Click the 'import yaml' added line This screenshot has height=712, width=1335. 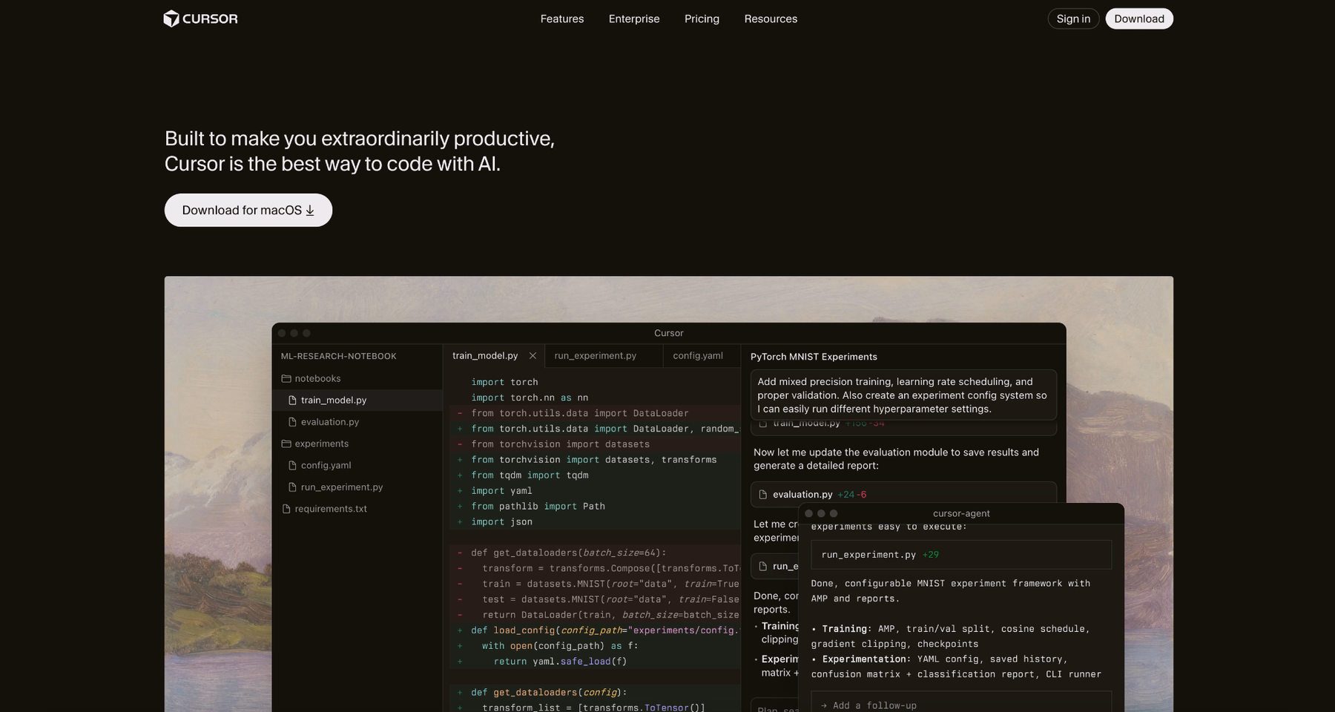[x=501, y=491]
